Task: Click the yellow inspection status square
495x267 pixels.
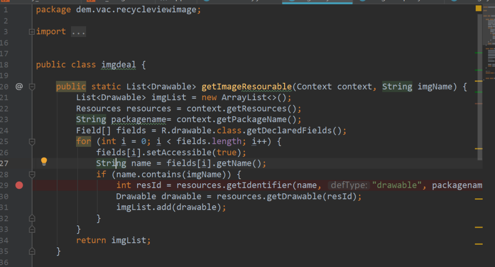Action: (x=478, y=8)
